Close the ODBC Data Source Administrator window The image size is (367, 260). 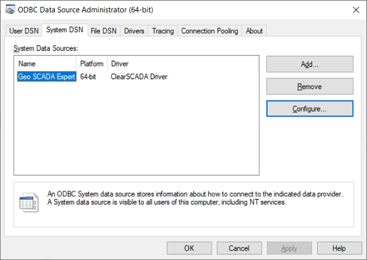coord(355,10)
